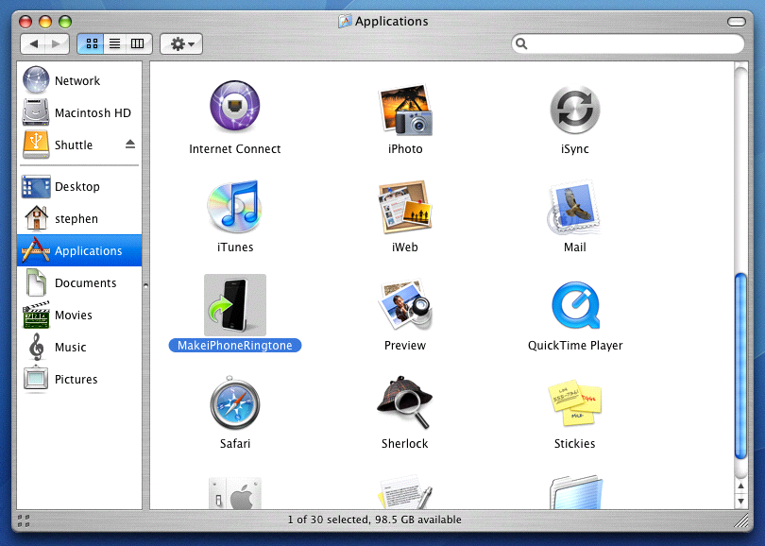
Task: Go to Desktop in the sidebar
Action: (x=79, y=186)
